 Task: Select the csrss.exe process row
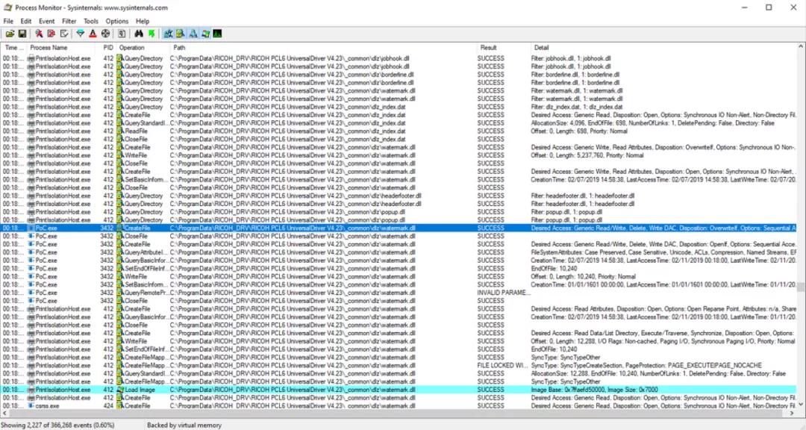pyautogui.click(x=399, y=406)
